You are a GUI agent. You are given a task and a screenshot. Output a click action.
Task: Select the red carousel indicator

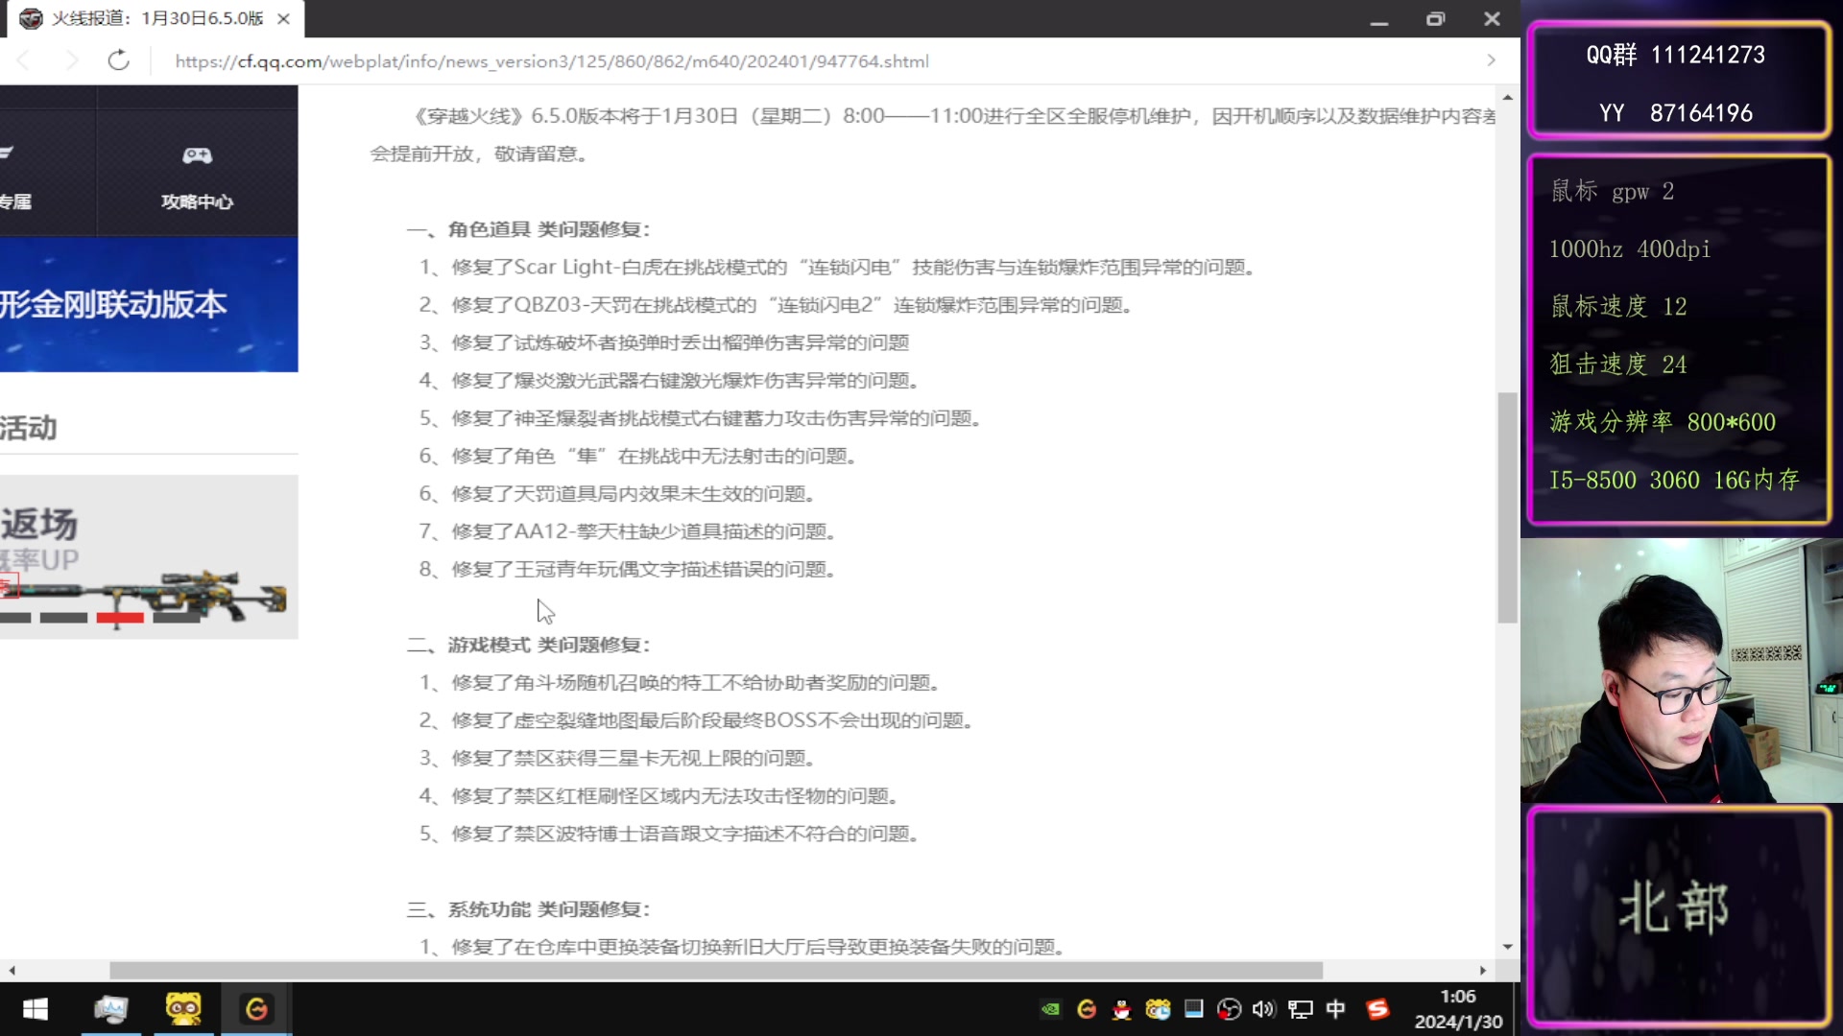[120, 618]
